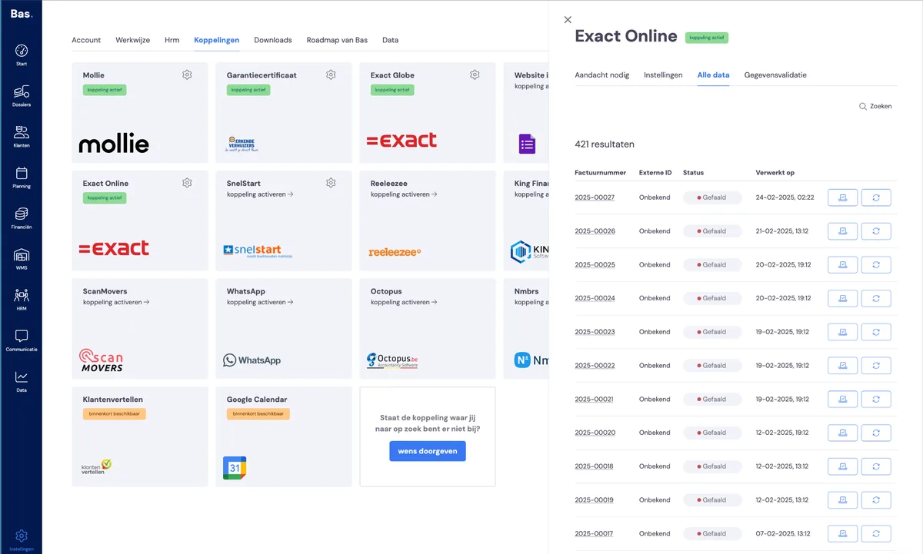Viewport: 923px width, 554px height.
Task: Open Data chart sidebar icon
Action: [22, 381]
